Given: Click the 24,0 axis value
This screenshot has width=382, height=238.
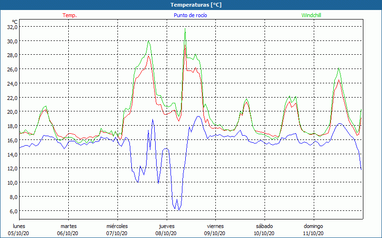Looking at the screenshot, I should [x=12, y=84].
